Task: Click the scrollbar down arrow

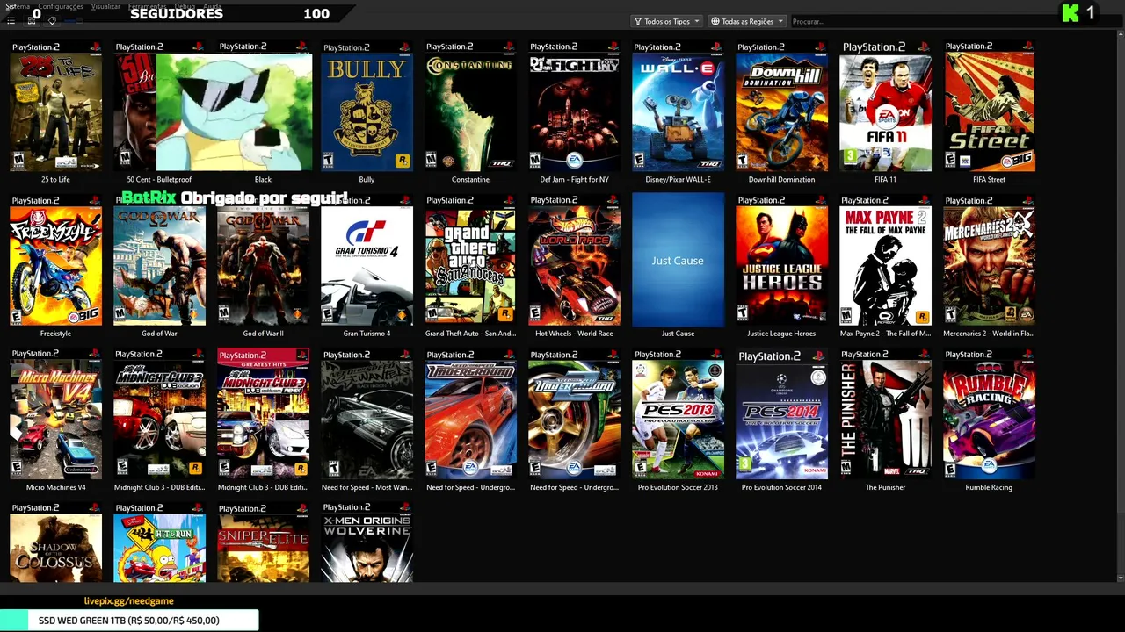Action: [x=1120, y=578]
